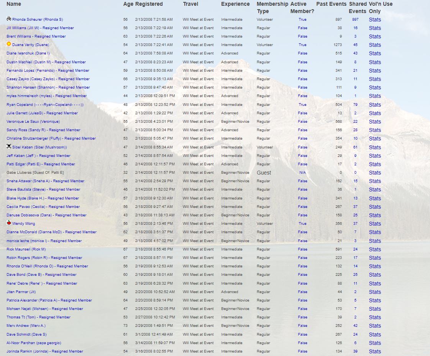Open Ryan Copeland's member profile link

(x=45, y=105)
